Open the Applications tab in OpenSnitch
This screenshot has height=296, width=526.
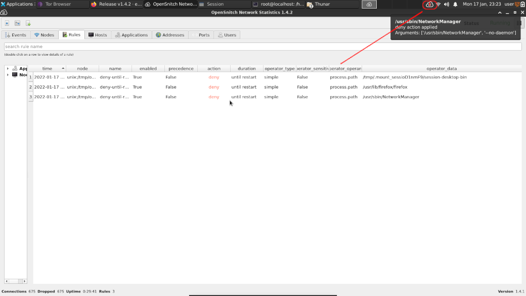(x=131, y=35)
